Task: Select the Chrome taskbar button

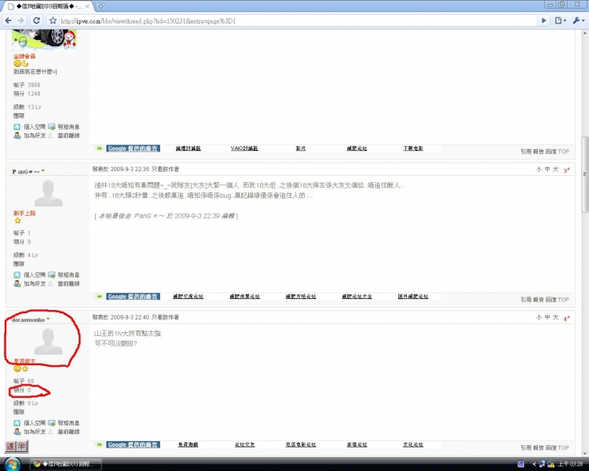Action: [x=66, y=464]
